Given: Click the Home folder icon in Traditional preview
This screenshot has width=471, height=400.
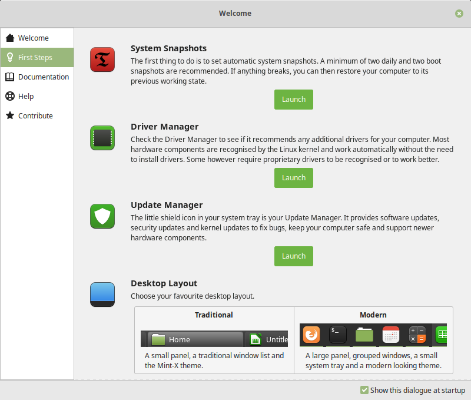Looking at the screenshot, I should 158,339.
